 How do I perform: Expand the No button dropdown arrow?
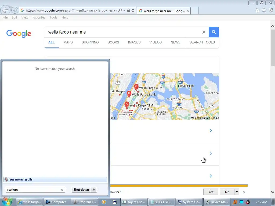click(x=237, y=192)
